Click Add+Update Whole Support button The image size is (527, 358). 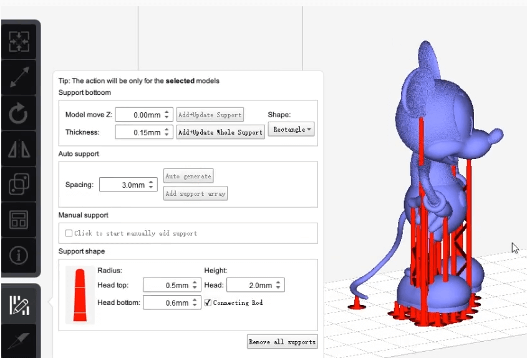[220, 132]
